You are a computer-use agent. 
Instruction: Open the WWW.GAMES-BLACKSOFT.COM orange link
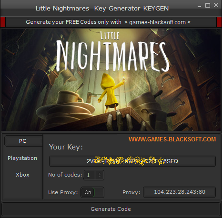click(x=172, y=139)
